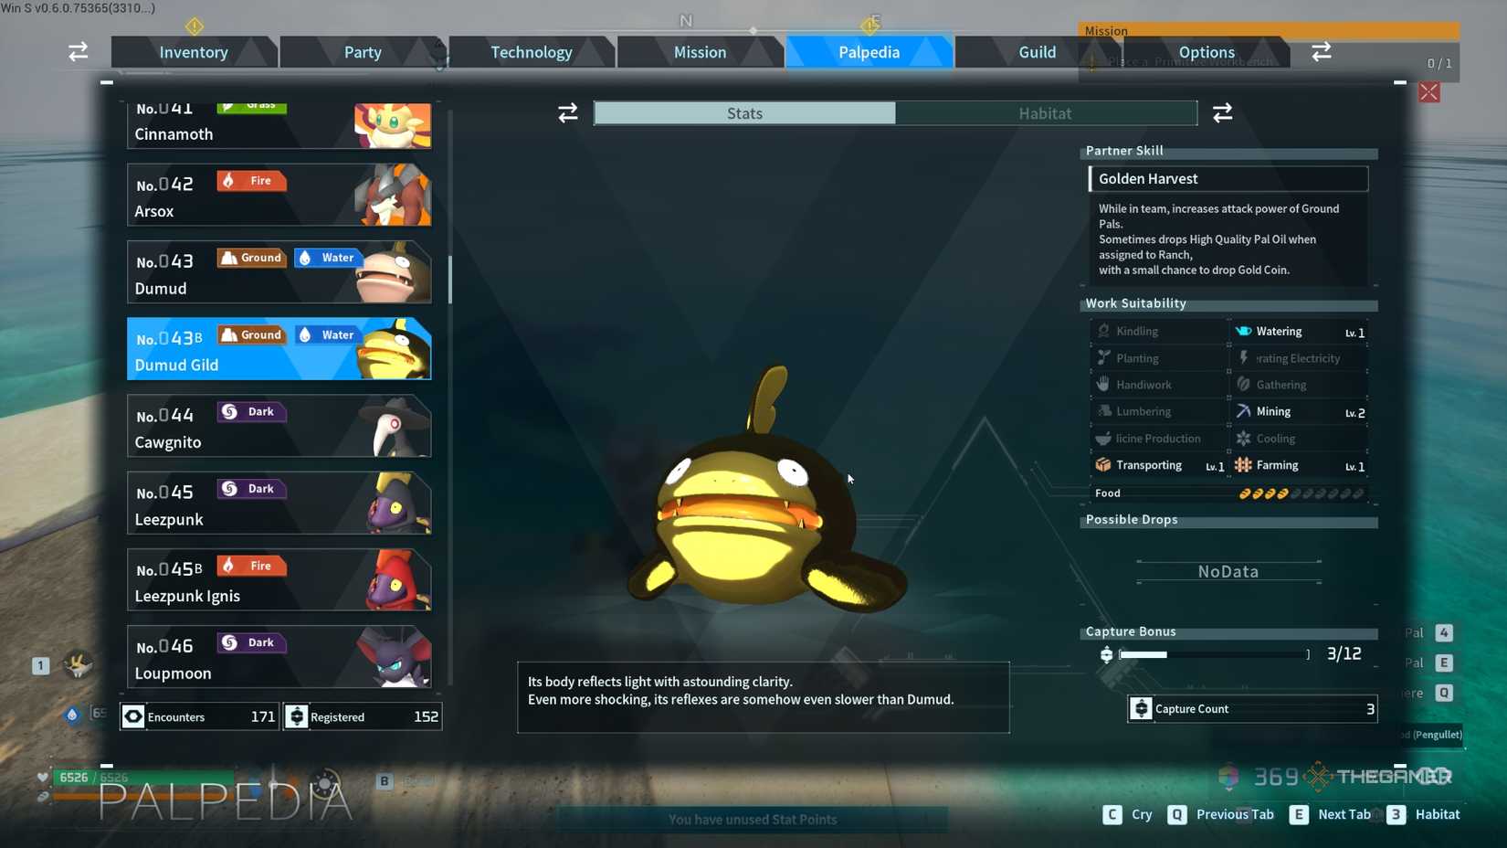Viewport: 1507px width, 848px height.
Task: Cycle view with arrows left of Stats
Action: pyautogui.click(x=568, y=112)
